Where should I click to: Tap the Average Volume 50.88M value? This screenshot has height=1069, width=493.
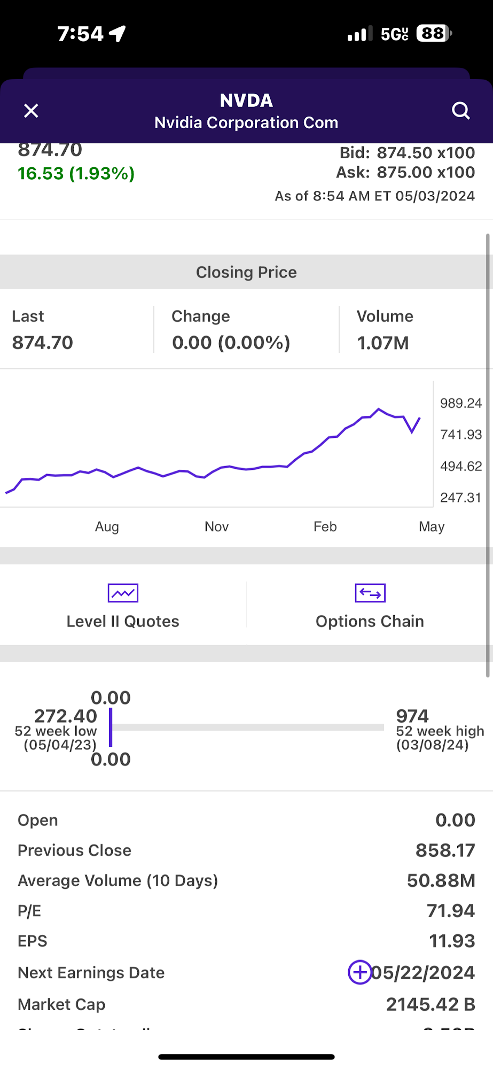441,880
